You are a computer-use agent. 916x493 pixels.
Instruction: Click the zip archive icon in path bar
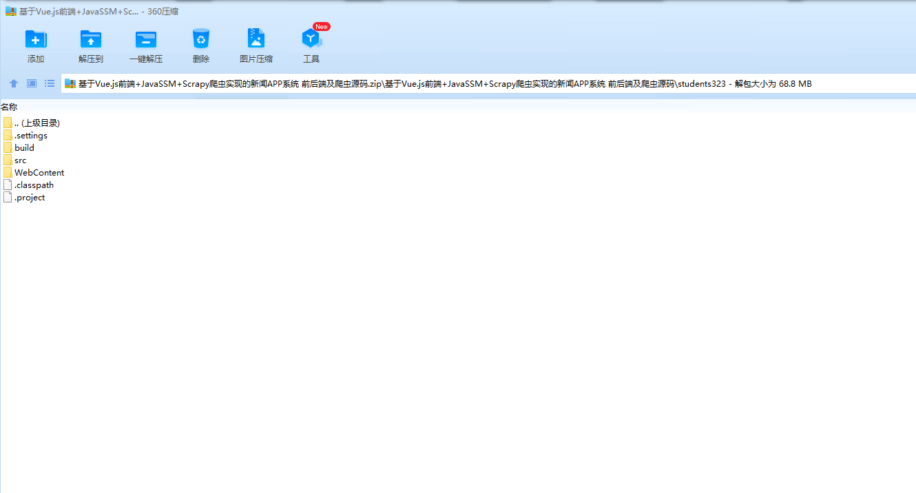pos(70,84)
